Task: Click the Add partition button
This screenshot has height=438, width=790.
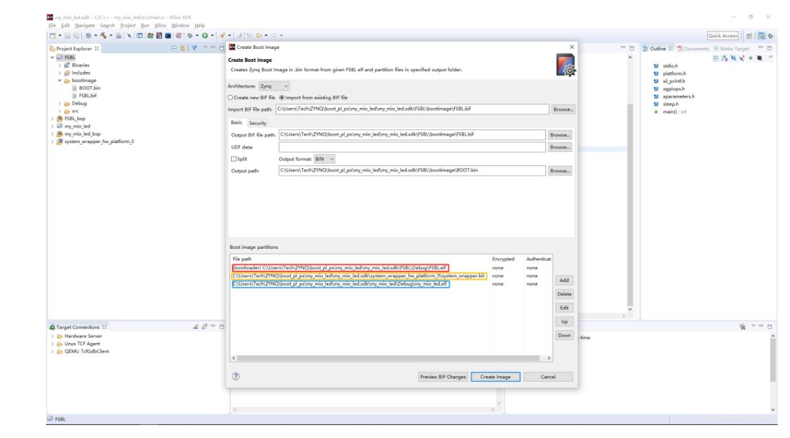Action: [x=564, y=280]
